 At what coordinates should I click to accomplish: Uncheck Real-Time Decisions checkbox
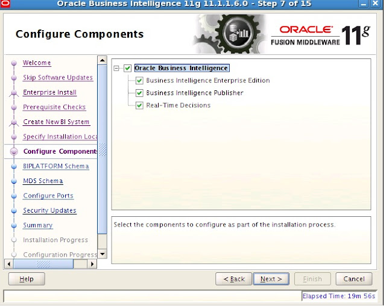[x=139, y=105]
